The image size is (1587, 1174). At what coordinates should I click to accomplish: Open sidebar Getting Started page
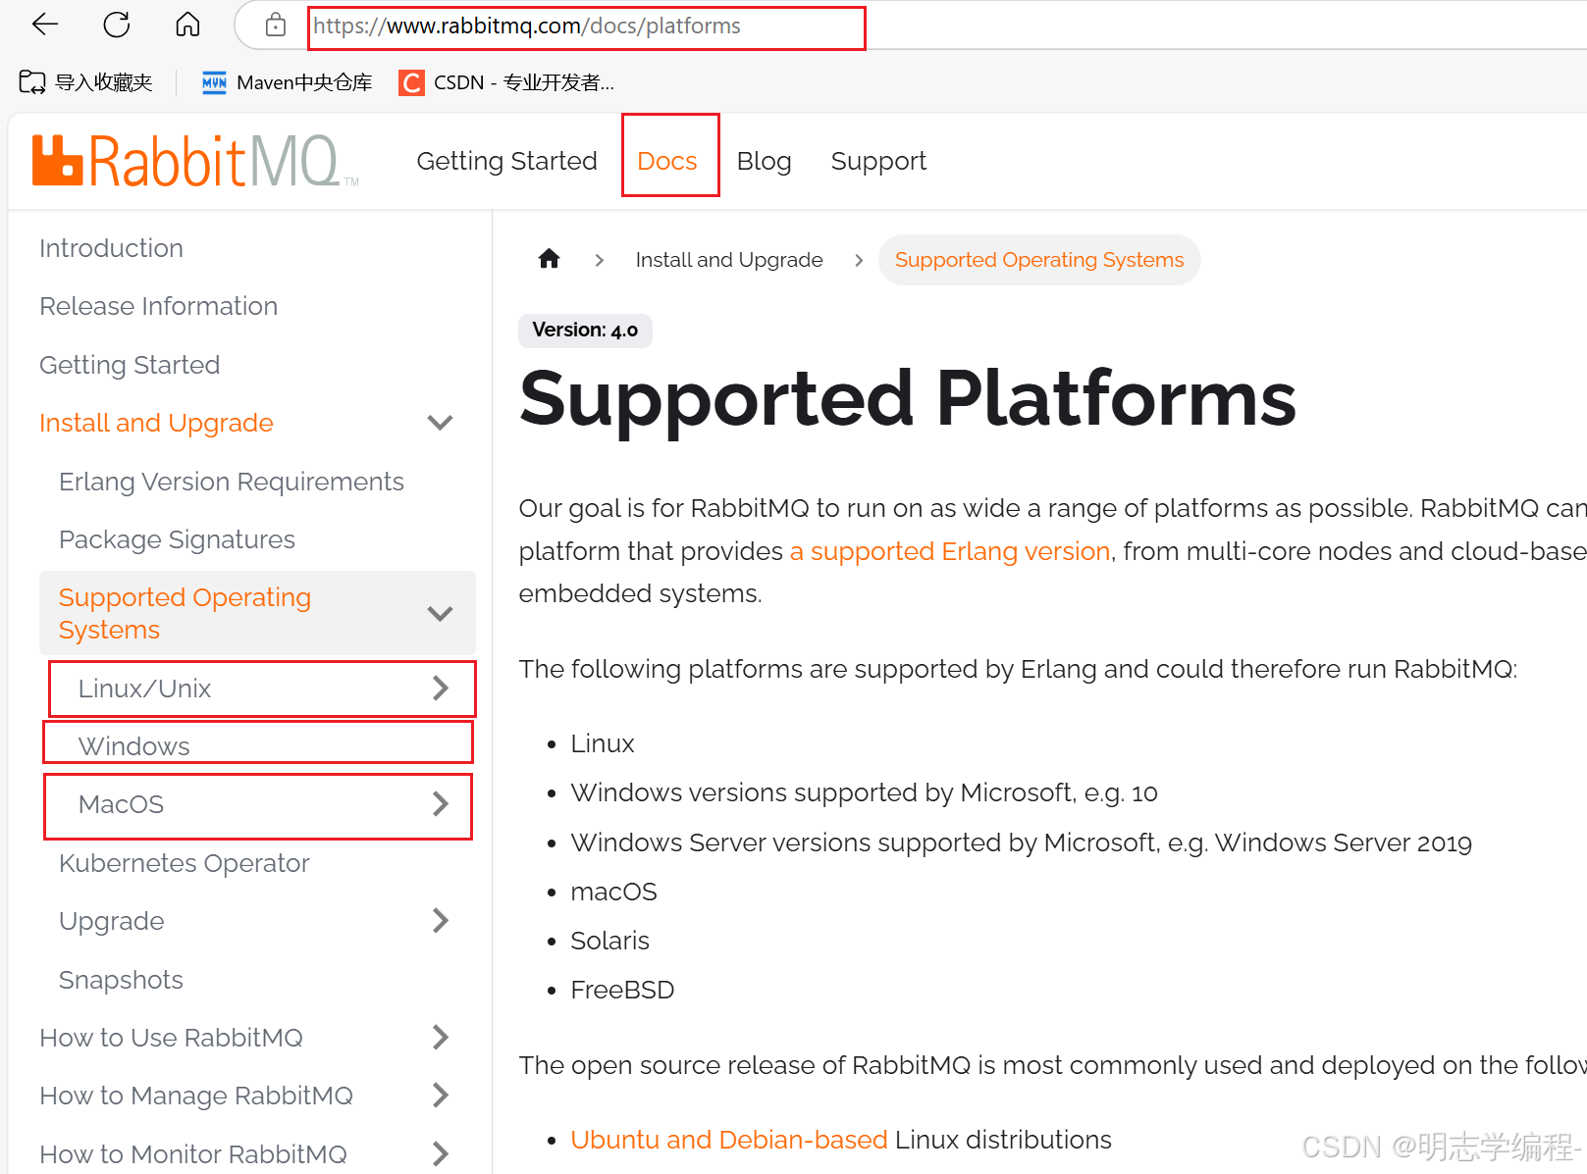[x=130, y=365]
